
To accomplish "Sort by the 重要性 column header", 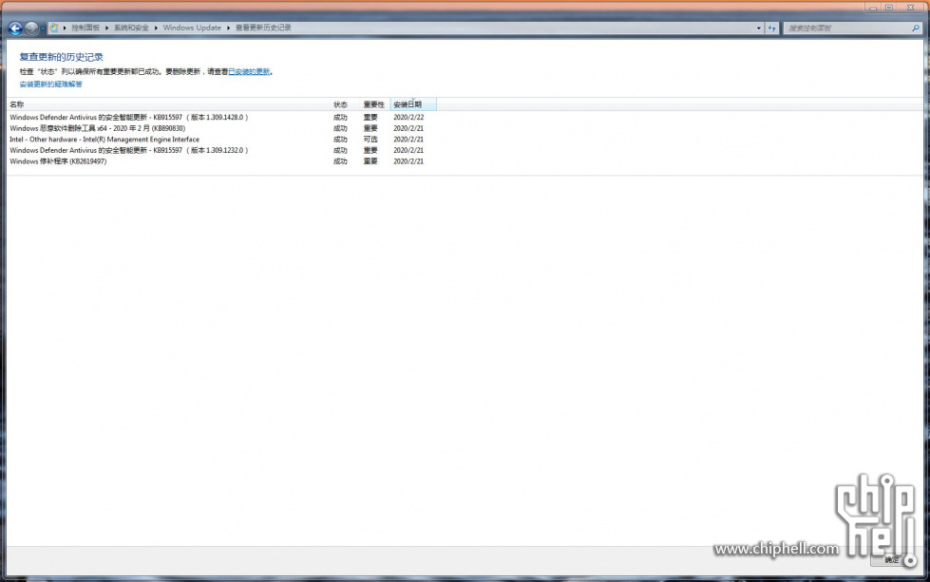I will [x=375, y=104].
